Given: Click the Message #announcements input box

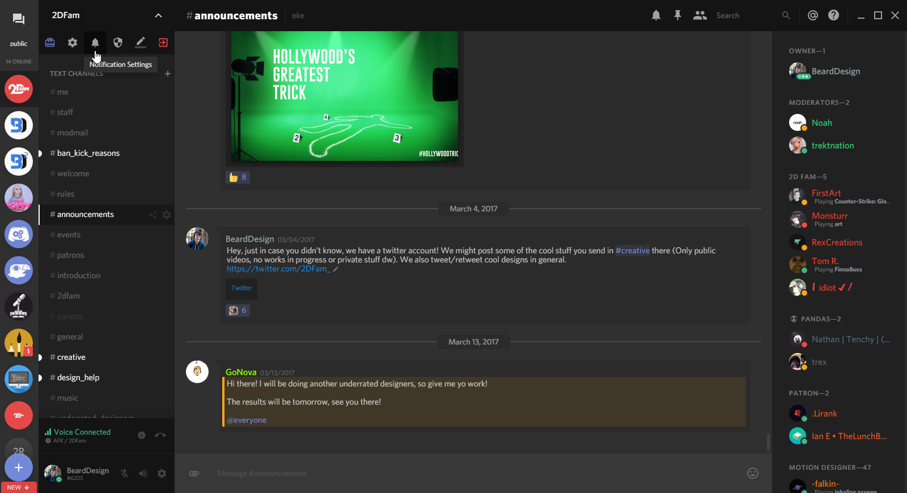Looking at the screenshot, I should click(x=476, y=473).
